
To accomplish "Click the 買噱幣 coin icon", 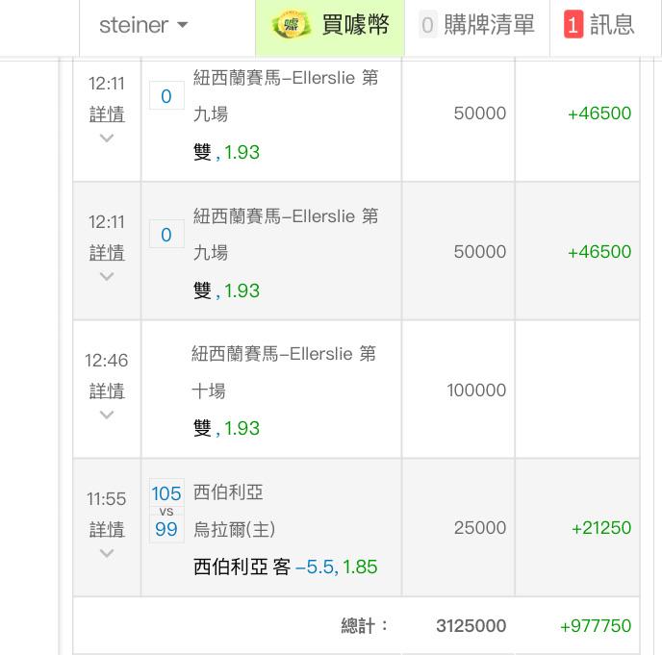I will [x=292, y=24].
